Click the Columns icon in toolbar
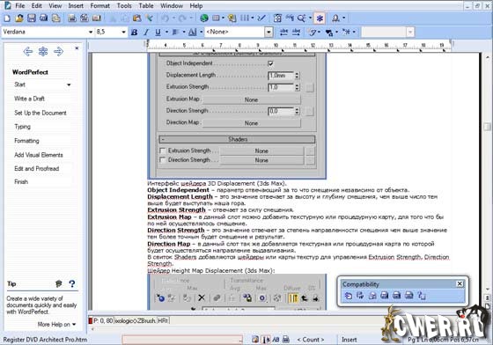The height and width of the screenshot is (345, 493). point(245,18)
